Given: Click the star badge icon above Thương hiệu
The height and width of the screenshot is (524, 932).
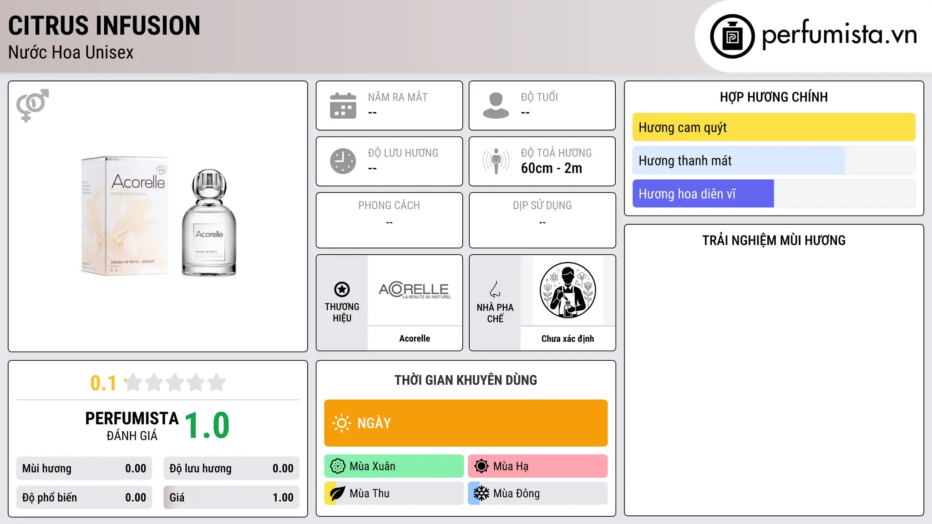Looking at the screenshot, I should coord(342,289).
